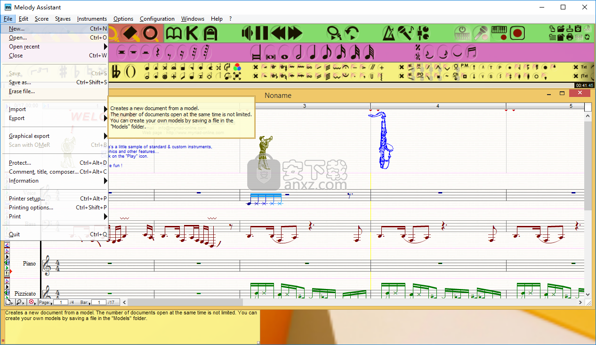596x345 pixels.
Task: Open the Instruments menu
Action: pos(92,19)
